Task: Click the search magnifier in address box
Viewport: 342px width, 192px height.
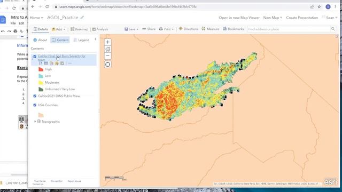Action: click(333, 29)
